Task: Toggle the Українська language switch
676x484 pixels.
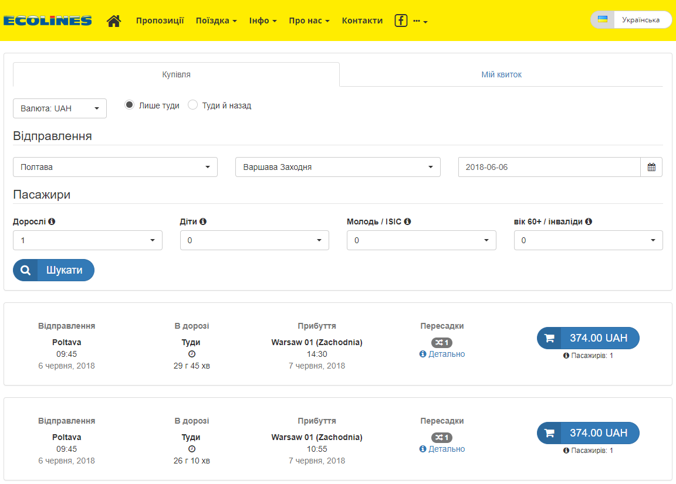Action: pyautogui.click(x=631, y=20)
